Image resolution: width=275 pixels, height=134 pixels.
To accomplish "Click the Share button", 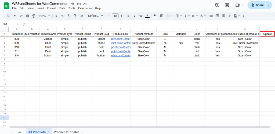I will (x=257, y=5).
